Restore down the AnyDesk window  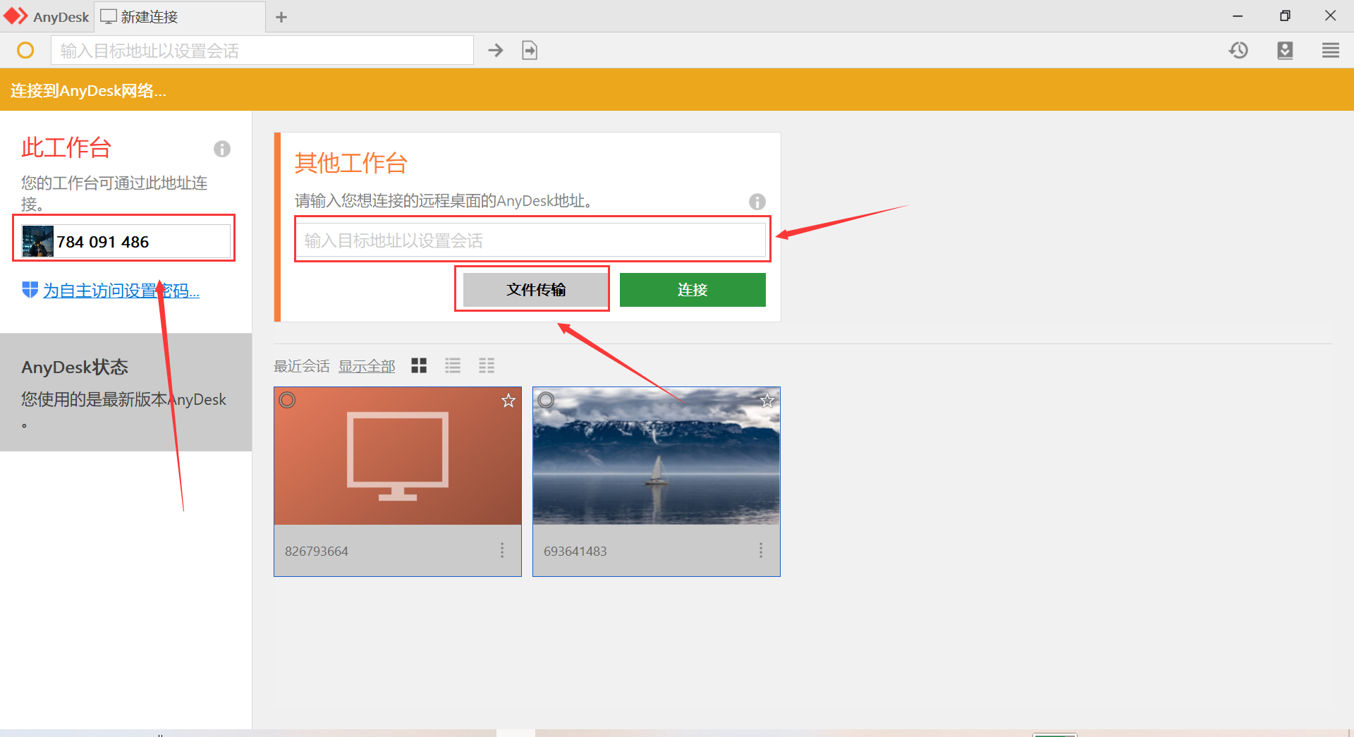pos(1285,16)
